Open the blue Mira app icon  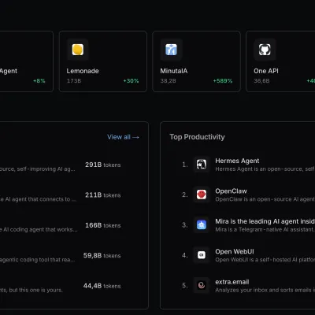[202, 225]
